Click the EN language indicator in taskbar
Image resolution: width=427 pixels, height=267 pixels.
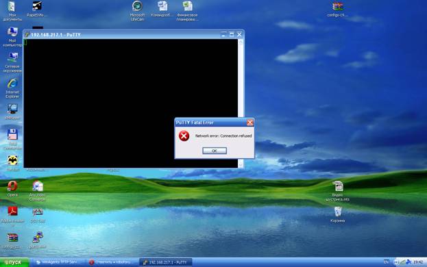click(x=386, y=262)
